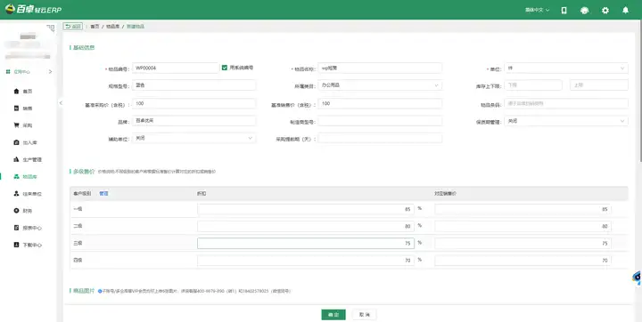The height and width of the screenshot is (322, 642).
Task: Click the 二级 discount field showing 80
Action: tap(306, 227)
